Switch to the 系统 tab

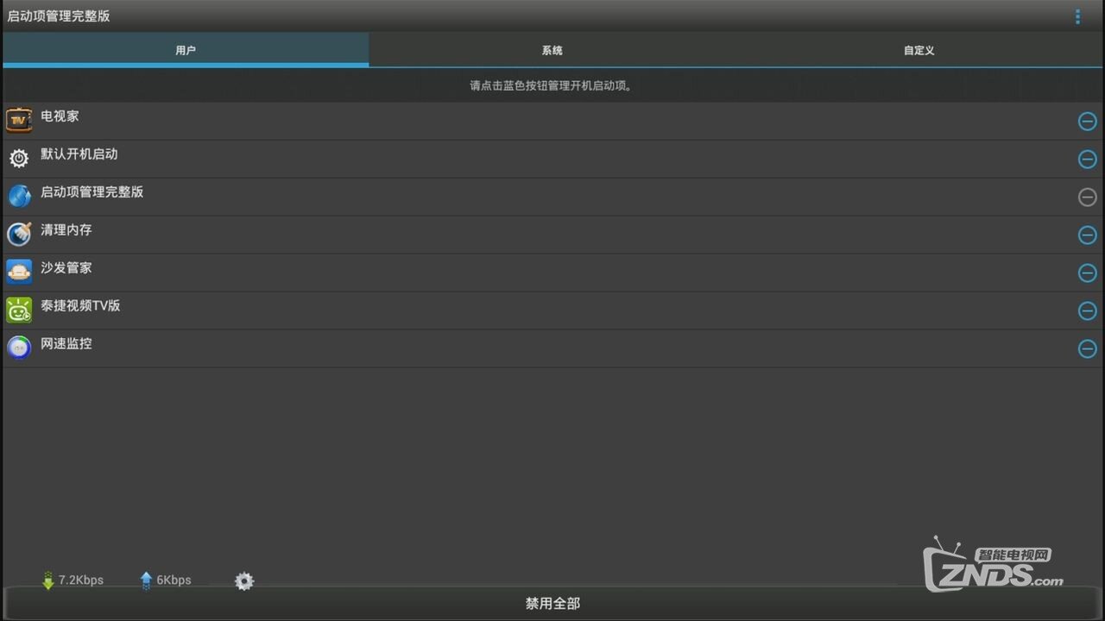click(x=552, y=50)
